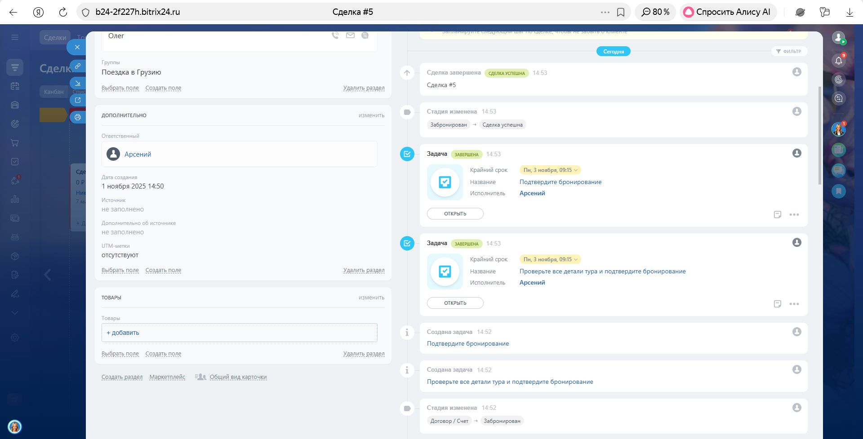Viewport: 863px width, 439px height.
Task: Click 'Выбрать поле' in the ДОПОЛНИТЕЛЬНО section
Action: pos(120,270)
